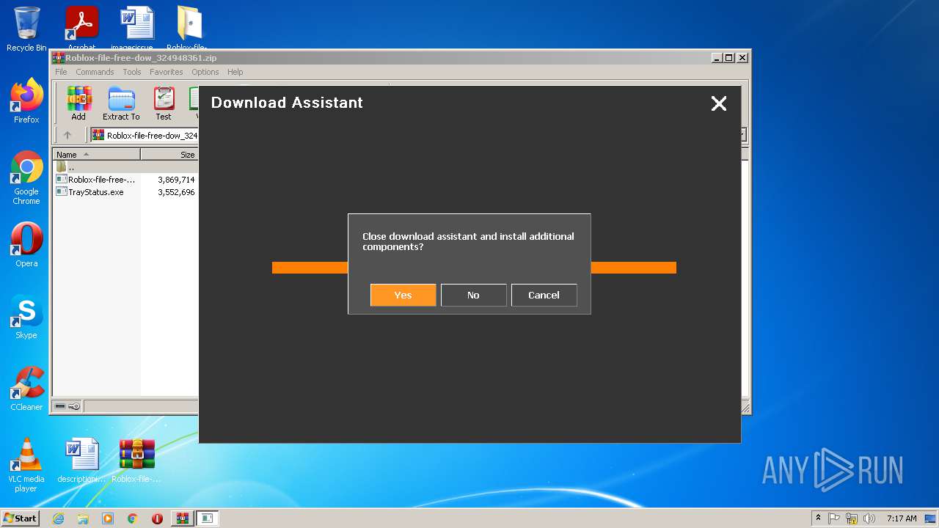Launch Internet Explorer from the taskbar
Image resolution: width=939 pixels, height=528 pixels.
(x=58, y=518)
